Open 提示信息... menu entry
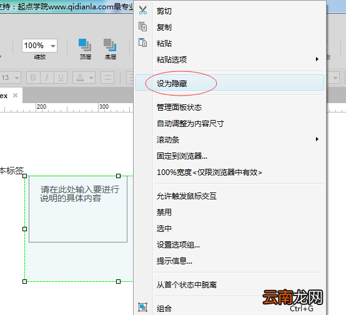 pos(230,261)
